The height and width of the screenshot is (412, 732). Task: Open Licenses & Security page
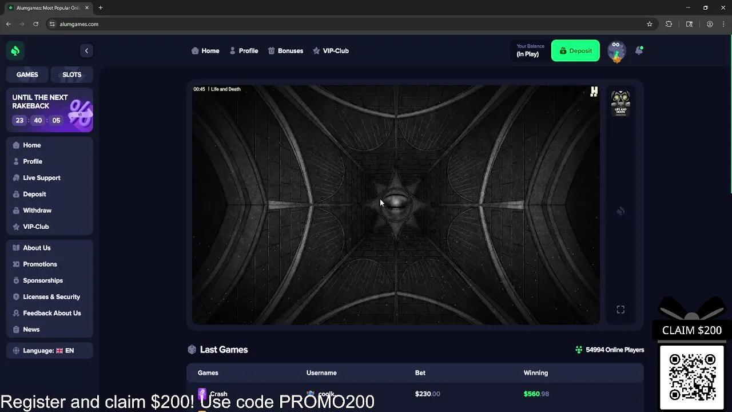(51, 296)
